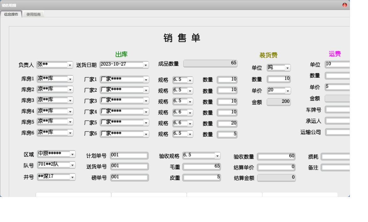368x222 pixels.
Task: Switch to the 使用指南 tab
Action: pyautogui.click(x=33, y=14)
